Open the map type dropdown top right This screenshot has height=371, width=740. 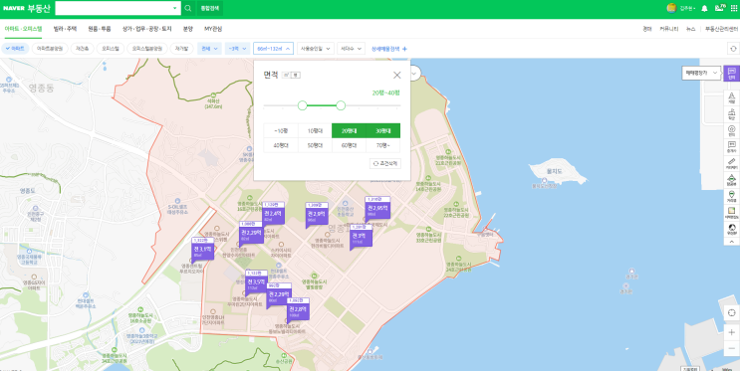tap(702, 73)
